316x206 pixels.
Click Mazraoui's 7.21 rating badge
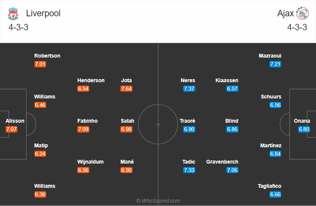coord(276,64)
